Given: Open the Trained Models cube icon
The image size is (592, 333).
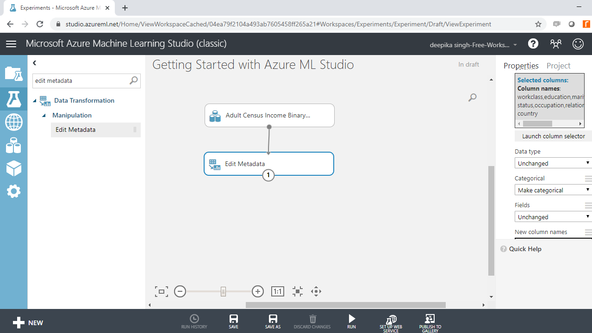Looking at the screenshot, I should tap(13, 168).
